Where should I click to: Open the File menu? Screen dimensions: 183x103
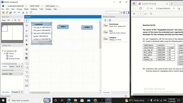tap(3, 9)
